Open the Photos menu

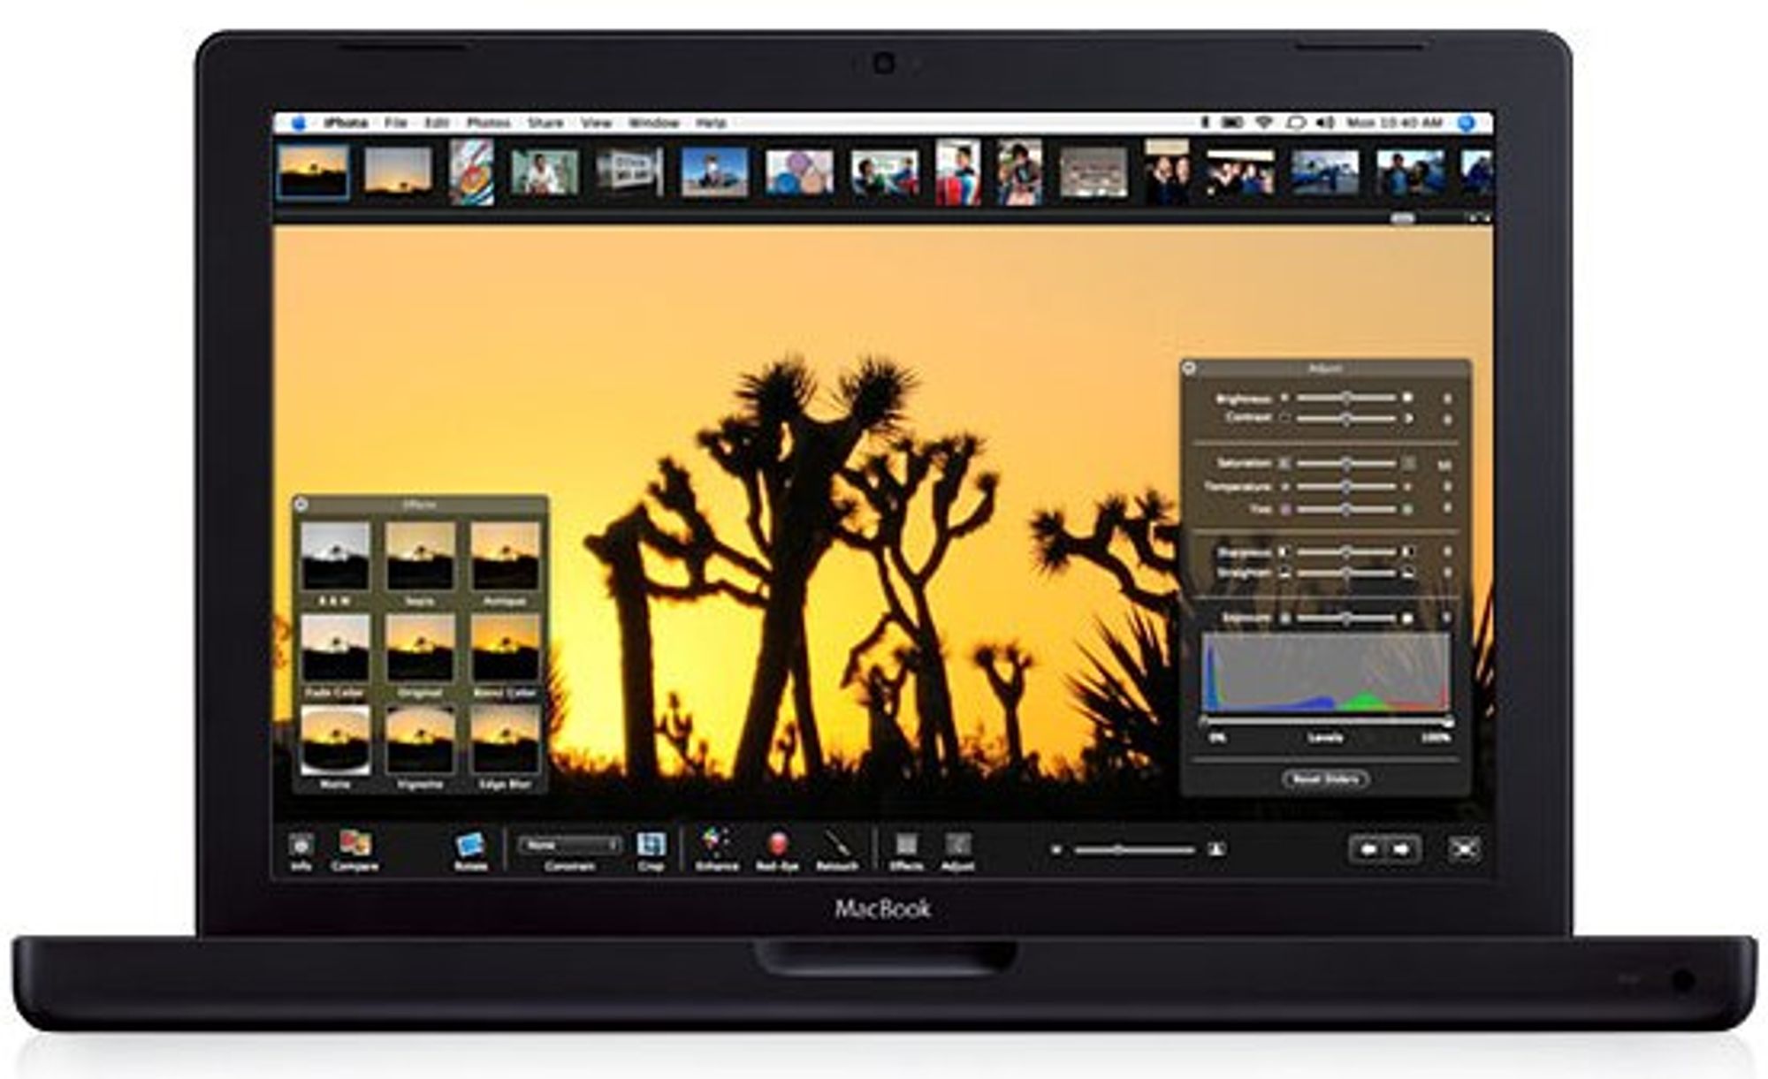(x=488, y=123)
